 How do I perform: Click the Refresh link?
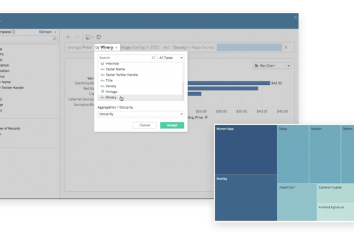tap(45, 32)
